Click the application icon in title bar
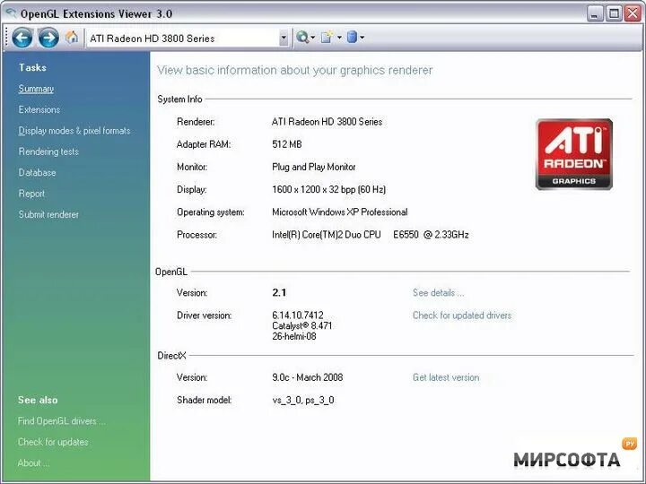 coord(11,13)
